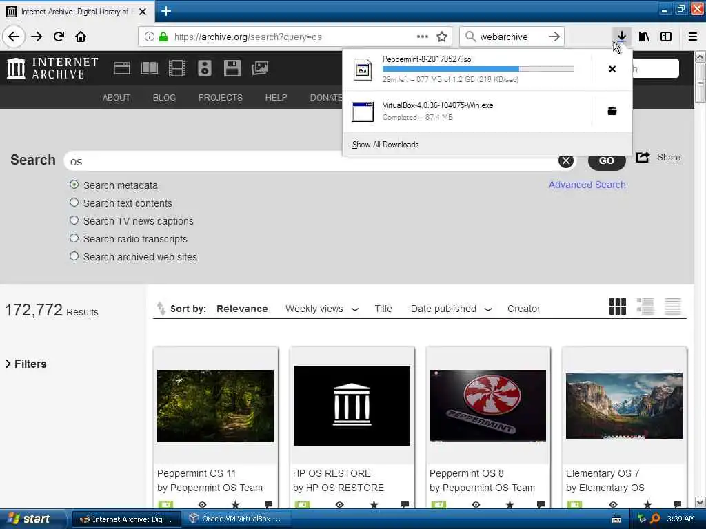
Task: Expand the Filters section
Action: [26, 364]
